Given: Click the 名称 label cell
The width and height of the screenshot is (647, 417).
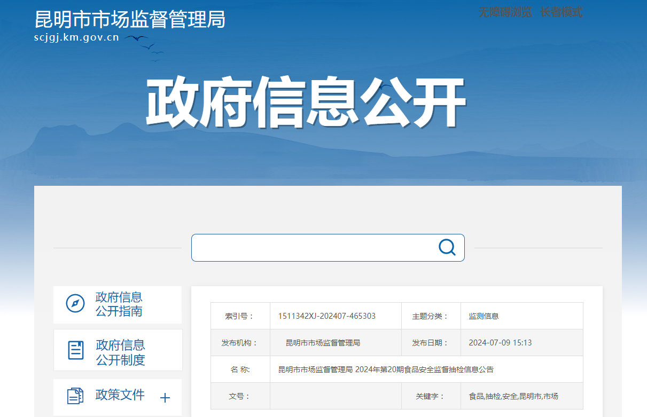Looking at the screenshot, I should (240, 369).
